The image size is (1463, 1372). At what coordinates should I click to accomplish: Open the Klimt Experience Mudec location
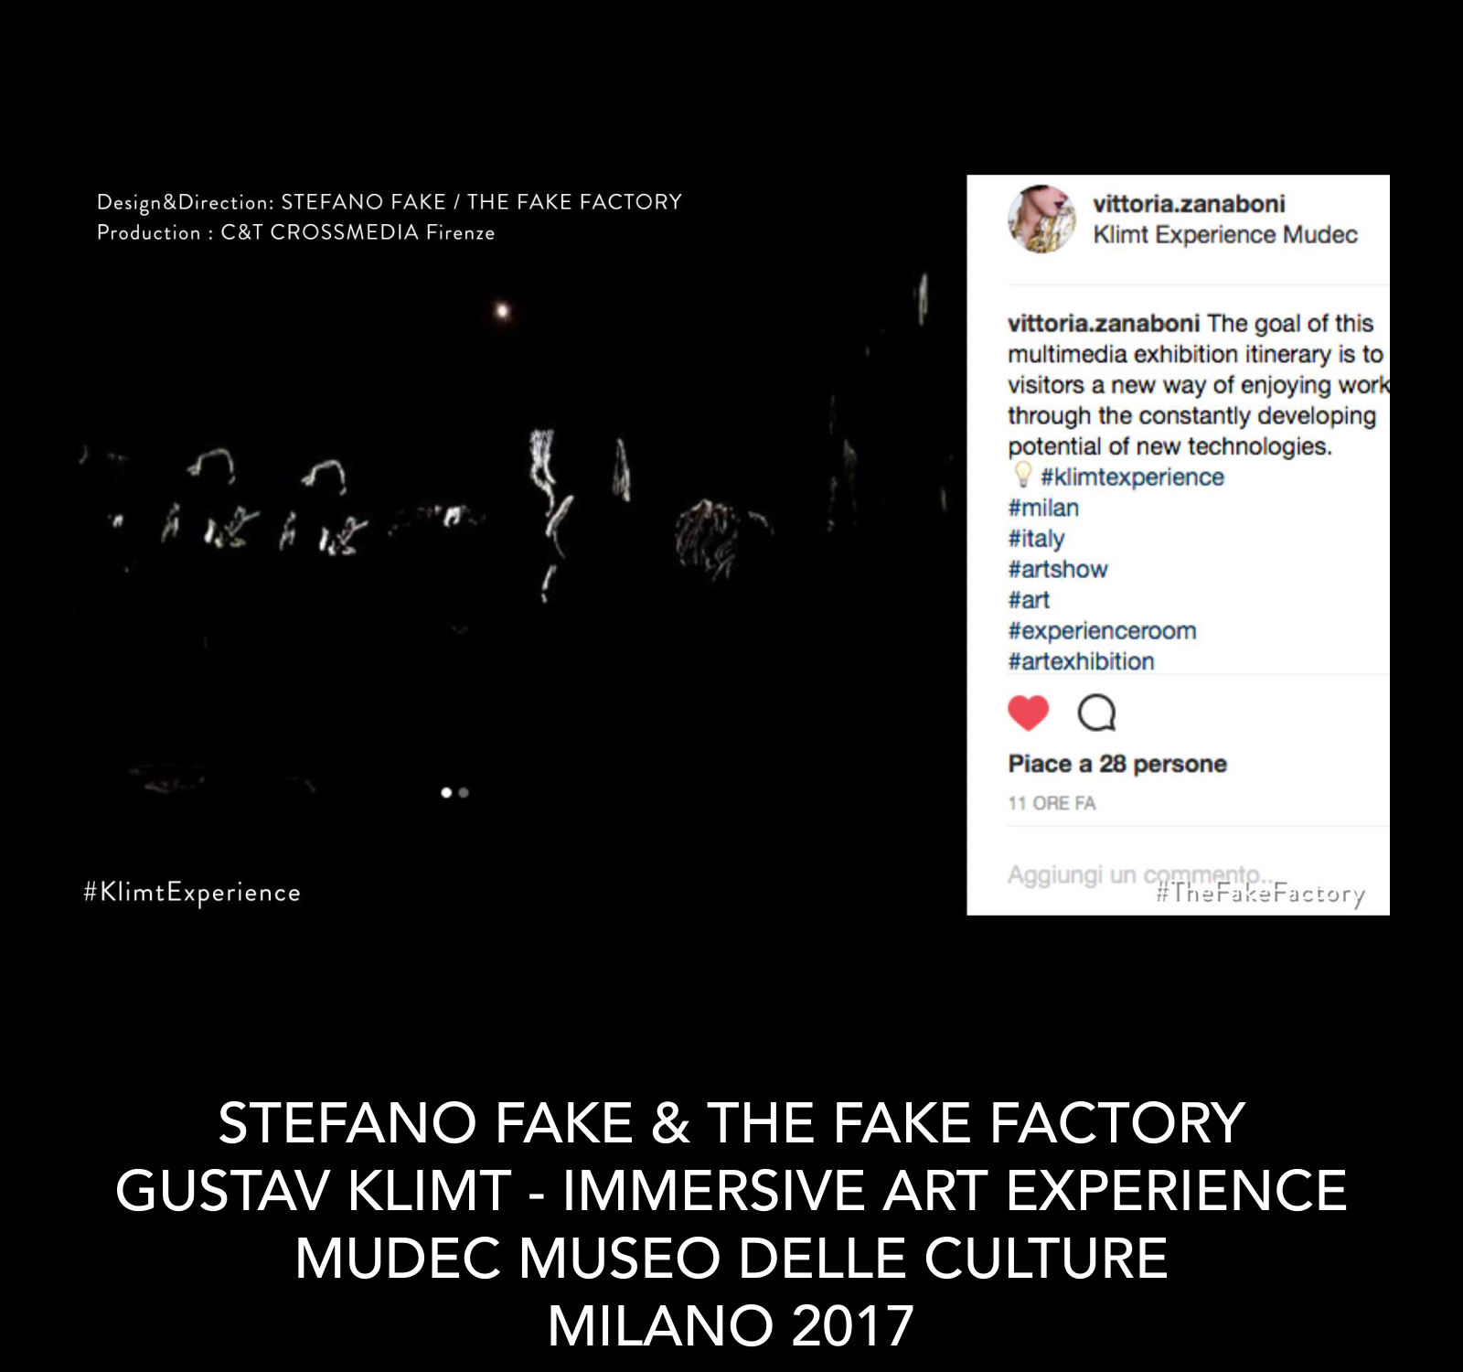[1225, 235]
